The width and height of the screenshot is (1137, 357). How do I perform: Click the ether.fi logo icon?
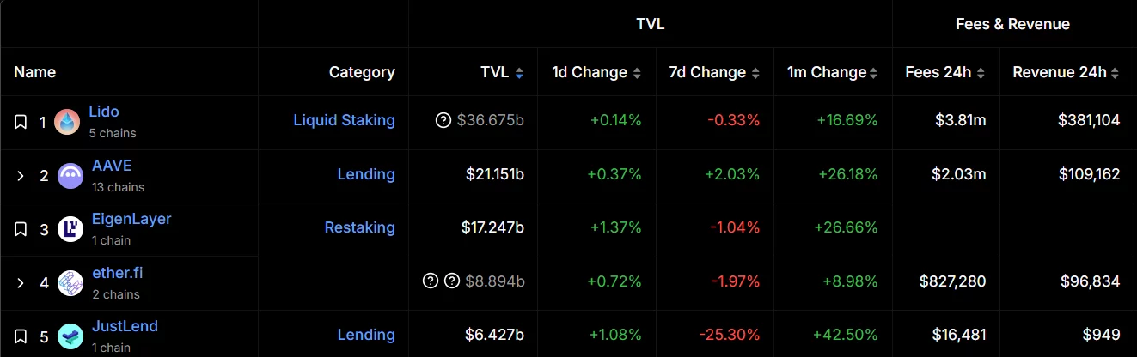[70, 282]
